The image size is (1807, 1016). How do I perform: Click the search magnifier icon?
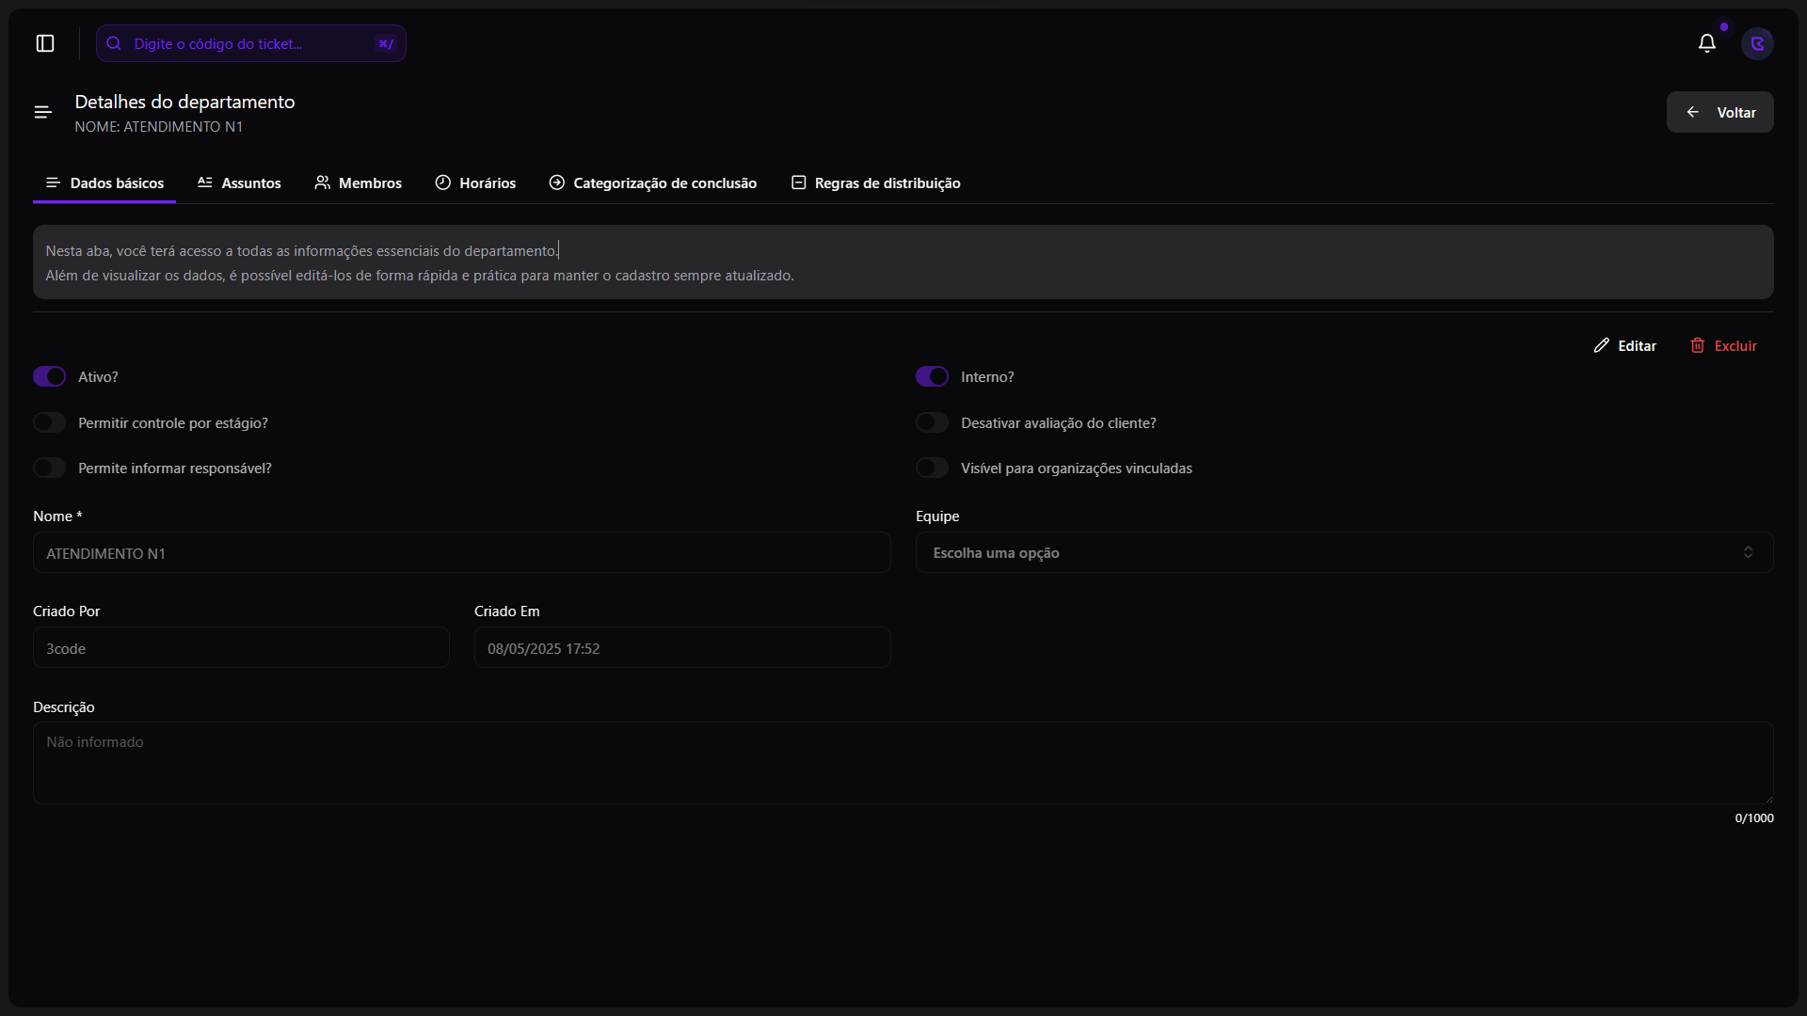point(114,43)
